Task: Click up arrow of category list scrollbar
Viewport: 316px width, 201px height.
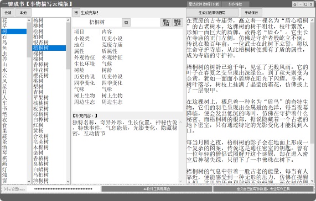Action: (x=29, y=20)
